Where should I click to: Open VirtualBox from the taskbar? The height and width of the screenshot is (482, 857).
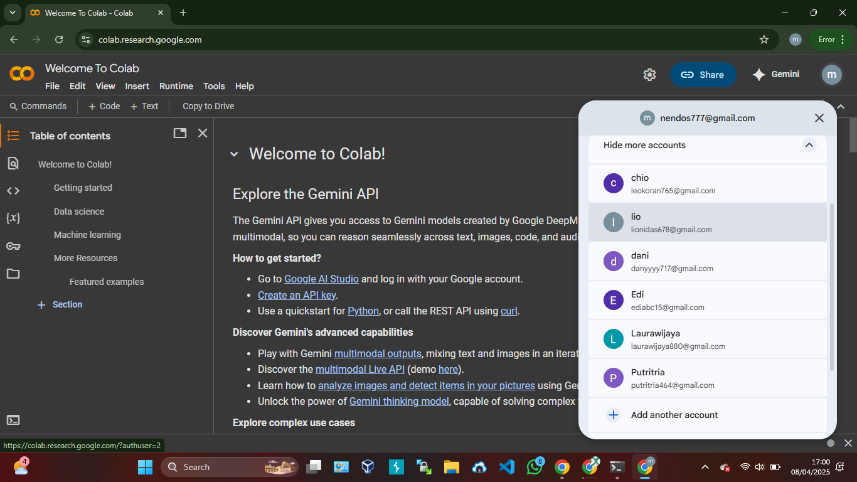pyautogui.click(x=368, y=467)
